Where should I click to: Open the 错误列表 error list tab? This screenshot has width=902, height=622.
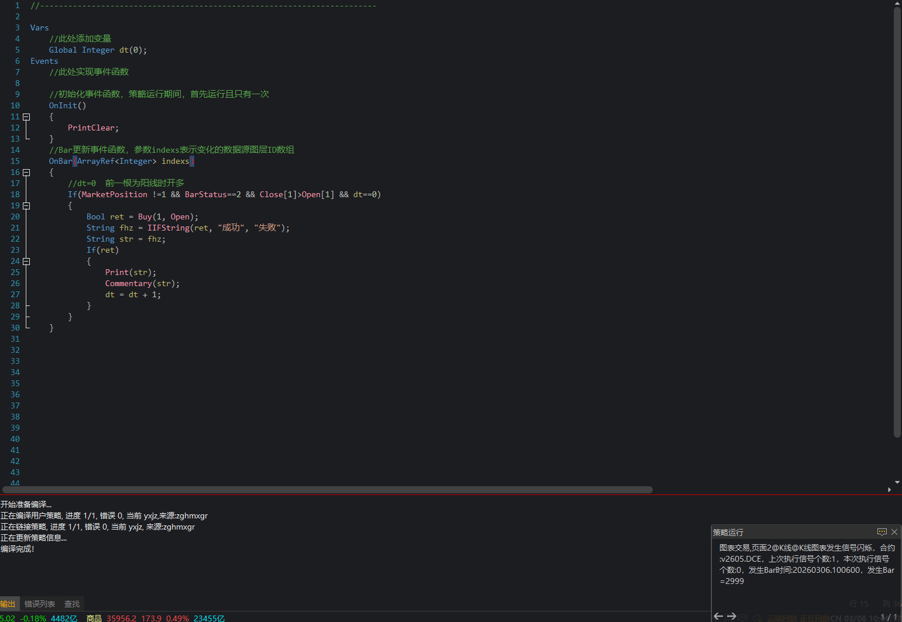[x=40, y=604]
